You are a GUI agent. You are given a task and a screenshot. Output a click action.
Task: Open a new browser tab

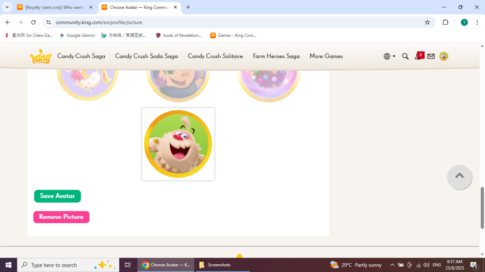pyautogui.click(x=188, y=7)
